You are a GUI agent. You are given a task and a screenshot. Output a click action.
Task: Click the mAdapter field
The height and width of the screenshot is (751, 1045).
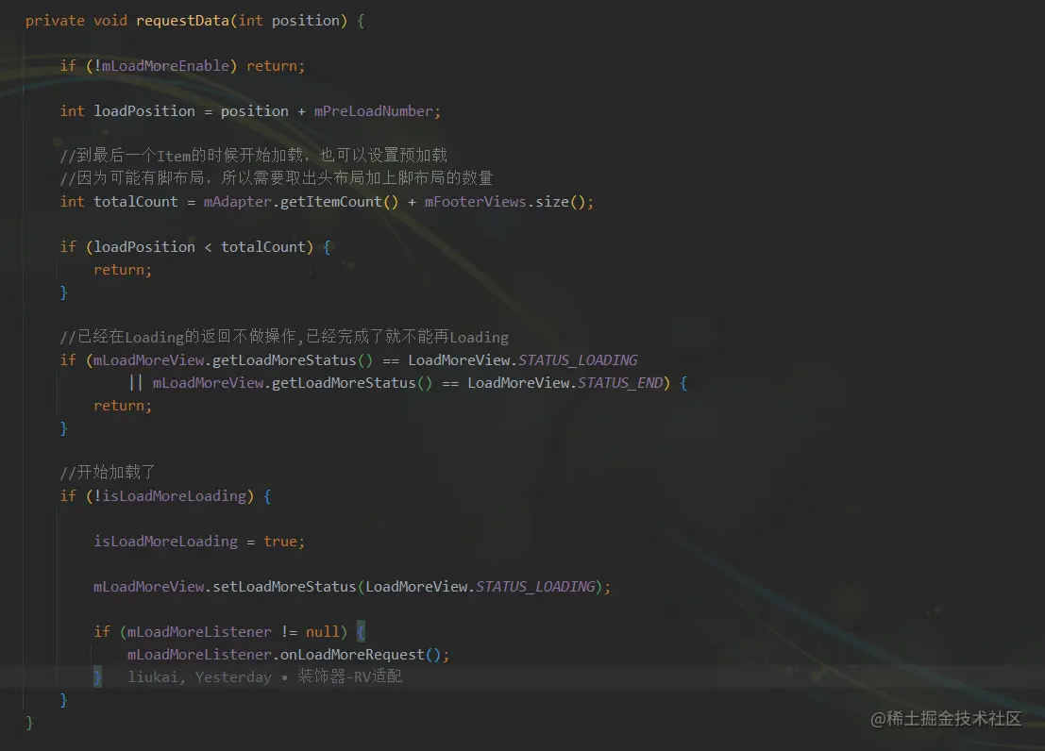click(x=238, y=202)
